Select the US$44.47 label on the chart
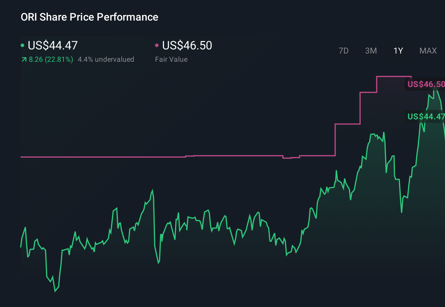This screenshot has width=445, height=307. [426, 117]
